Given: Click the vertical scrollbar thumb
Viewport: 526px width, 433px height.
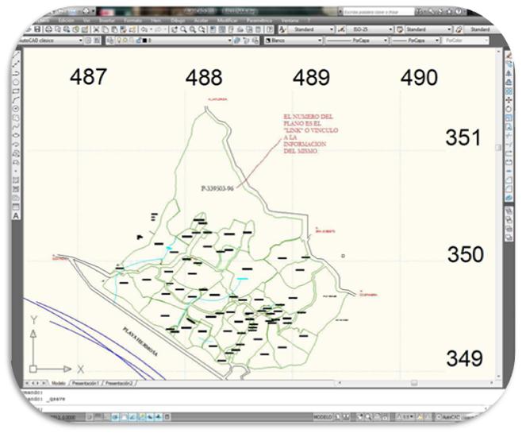Looking at the screenshot, I should (x=498, y=148).
